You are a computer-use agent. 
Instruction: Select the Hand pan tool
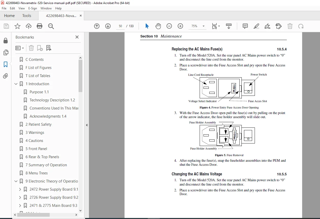158,26
